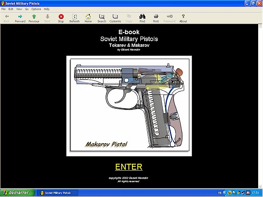Viewport: 263px width, 197px height.
Task: Select Soviet Military Pistols taskbar button
Action: click(x=57, y=193)
